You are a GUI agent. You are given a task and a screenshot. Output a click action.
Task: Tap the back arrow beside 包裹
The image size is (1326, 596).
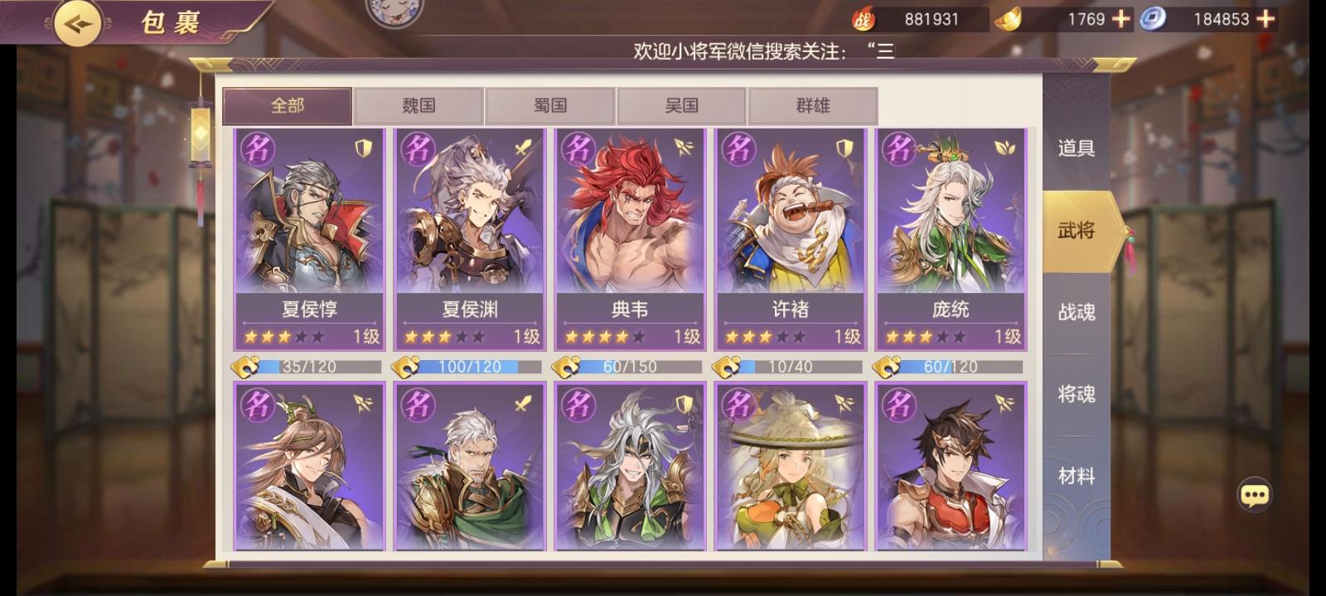click(78, 23)
